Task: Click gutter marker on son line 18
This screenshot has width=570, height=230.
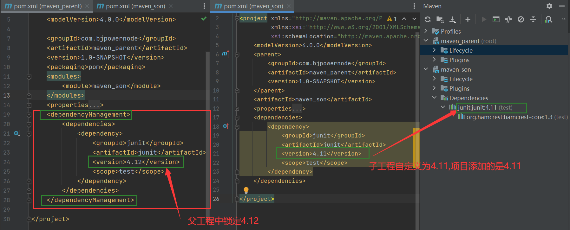Action: coord(226,126)
